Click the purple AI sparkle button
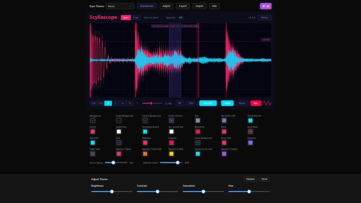Screen dimensions: 361x203 coord(266,6)
